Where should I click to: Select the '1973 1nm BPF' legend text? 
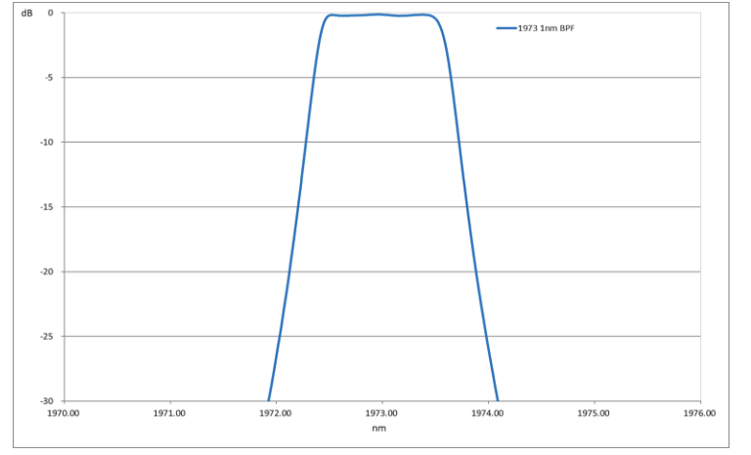click(547, 28)
